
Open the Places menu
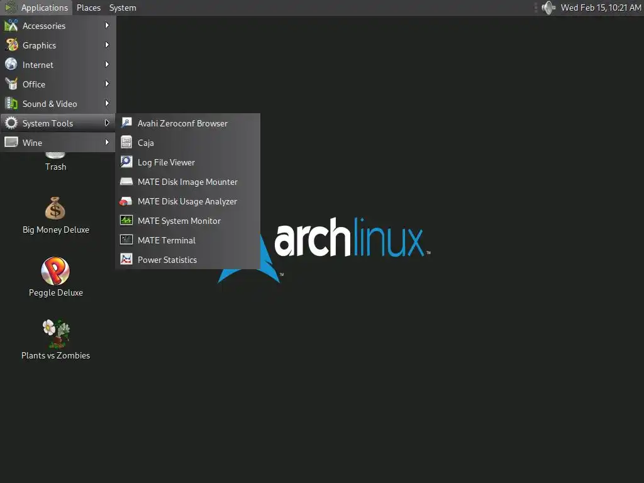point(89,8)
